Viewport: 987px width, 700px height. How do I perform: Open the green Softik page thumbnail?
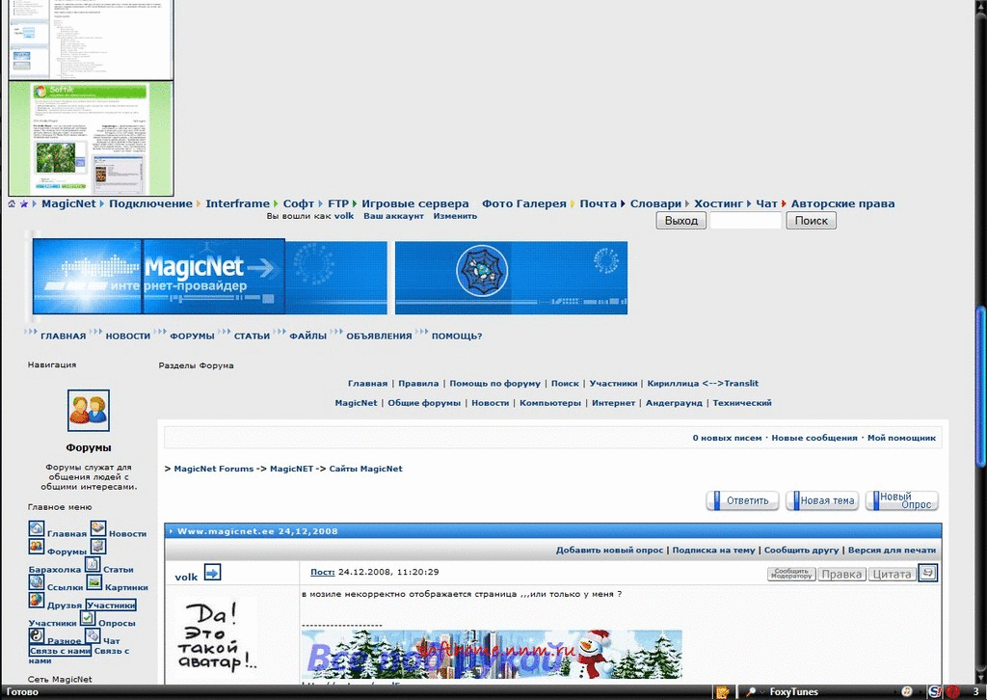tap(91, 139)
